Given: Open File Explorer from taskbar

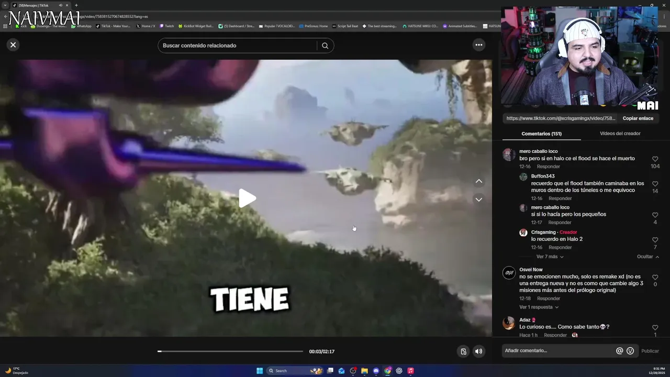Looking at the screenshot, I should [364, 371].
